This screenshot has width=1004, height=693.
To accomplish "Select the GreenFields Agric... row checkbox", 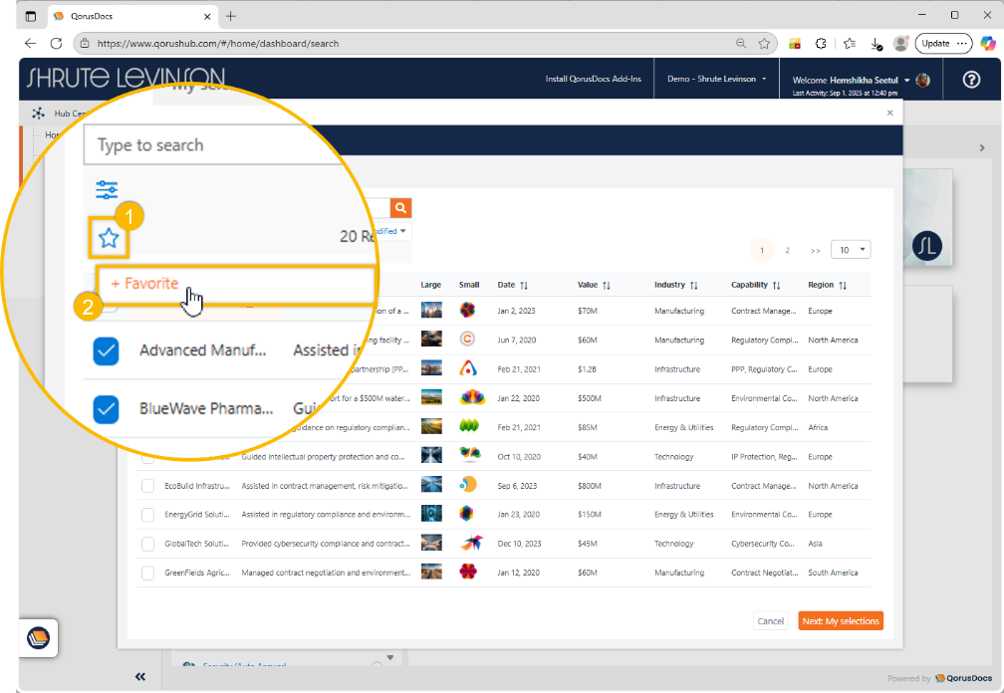I will point(147,573).
